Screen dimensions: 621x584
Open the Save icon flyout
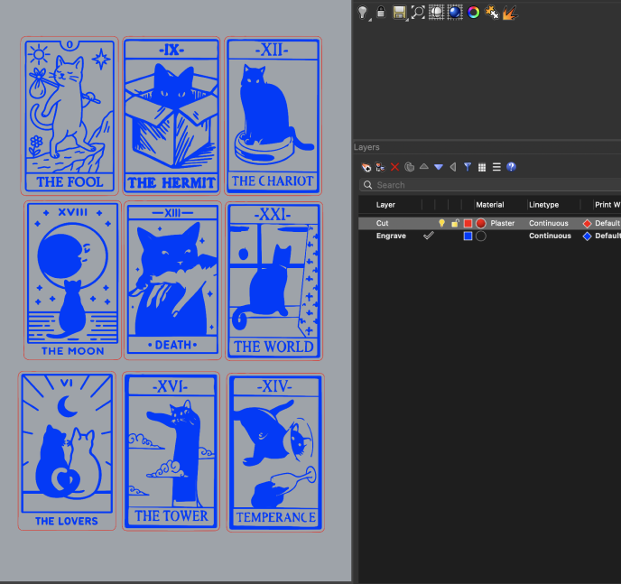click(x=399, y=12)
